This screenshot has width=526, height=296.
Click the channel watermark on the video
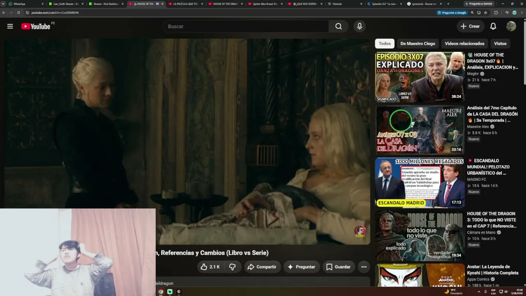tap(360, 231)
